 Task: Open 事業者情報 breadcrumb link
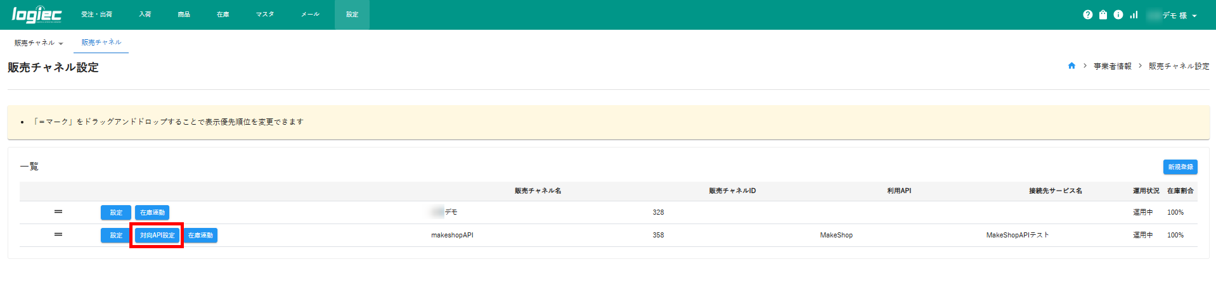point(1112,66)
